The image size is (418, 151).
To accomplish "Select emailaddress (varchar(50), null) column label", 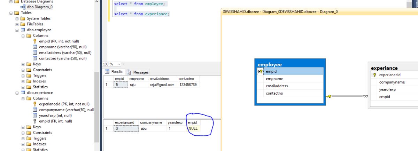I will pyautogui.click(x=65, y=53).
